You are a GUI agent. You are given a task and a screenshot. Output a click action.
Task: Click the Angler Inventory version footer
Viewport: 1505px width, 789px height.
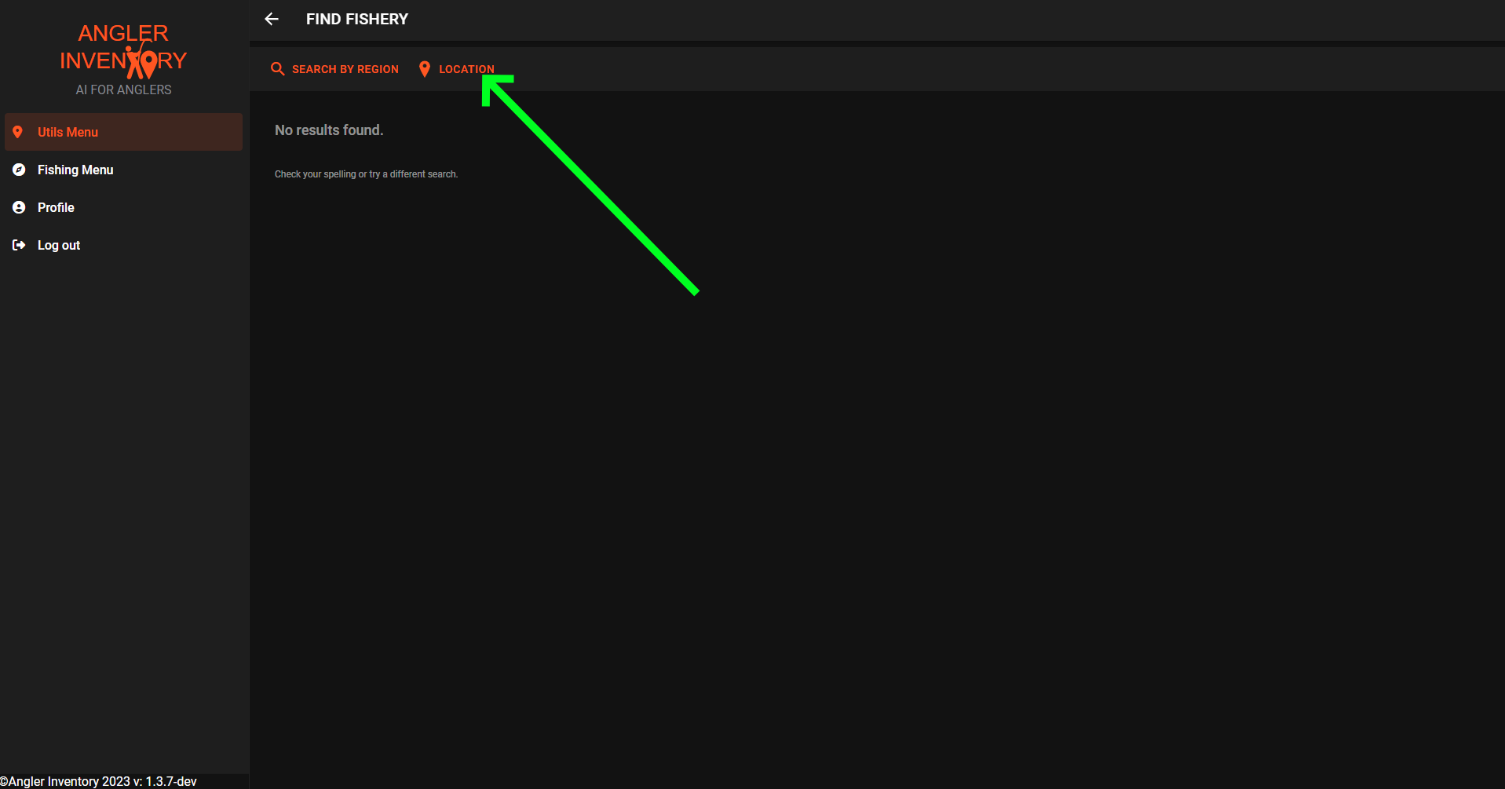[98, 781]
